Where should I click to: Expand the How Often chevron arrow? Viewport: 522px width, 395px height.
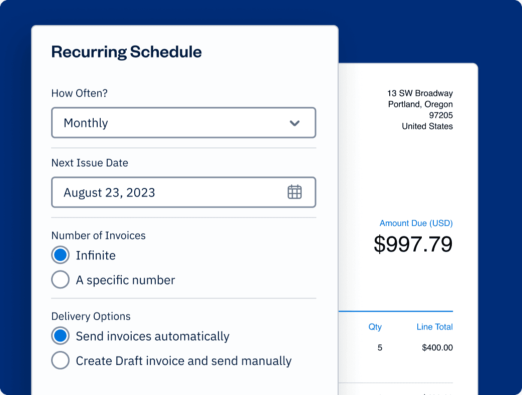point(295,123)
